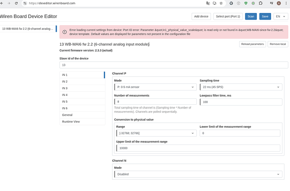Screen dimensions: 290x191
Task: Click the grey dollar-sign extension icon
Action: [x=239, y=3]
